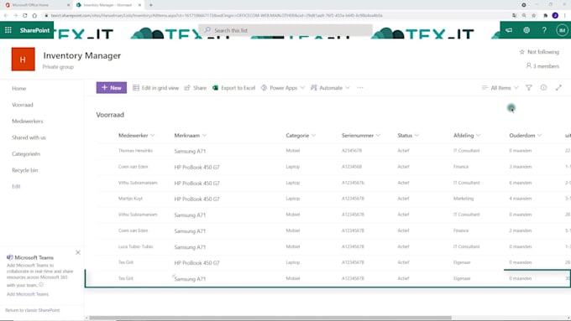
Task: Go to Medewerkers in left navigation
Action: click(28, 121)
